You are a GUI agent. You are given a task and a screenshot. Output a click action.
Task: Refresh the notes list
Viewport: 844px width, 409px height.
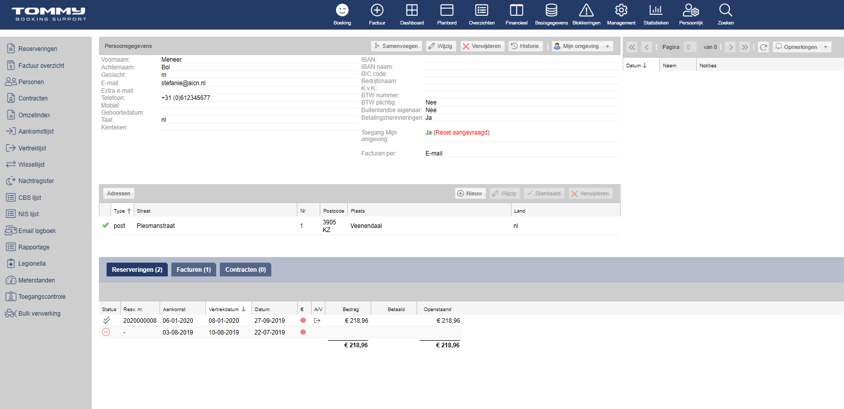tap(763, 47)
